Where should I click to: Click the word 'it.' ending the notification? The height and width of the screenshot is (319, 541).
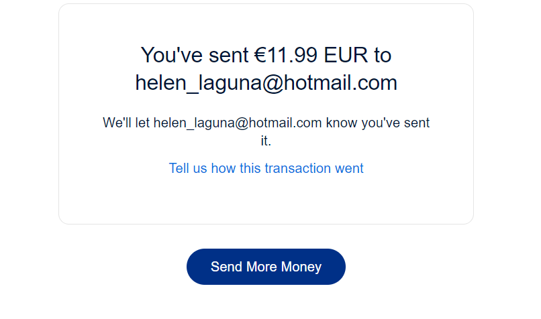coord(266,141)
